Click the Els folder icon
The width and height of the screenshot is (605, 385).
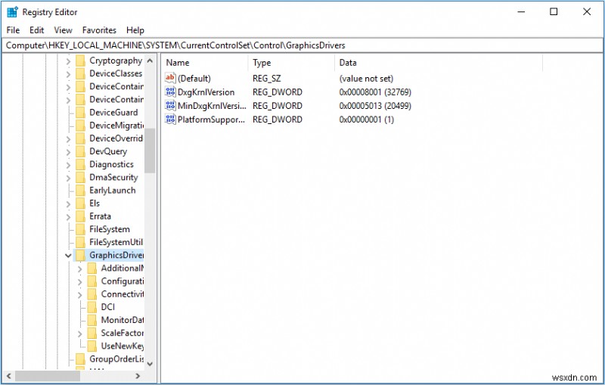point(80,203)
